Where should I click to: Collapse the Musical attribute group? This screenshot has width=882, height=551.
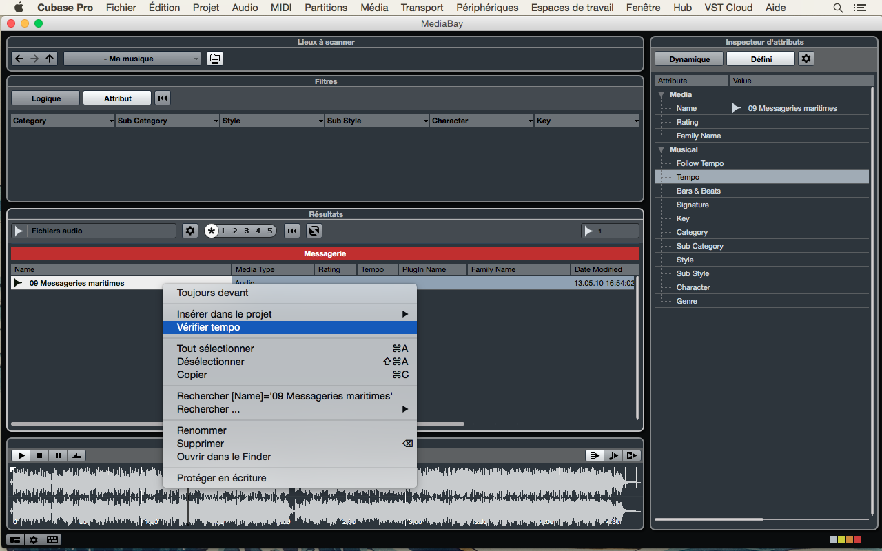click(661, 149)
